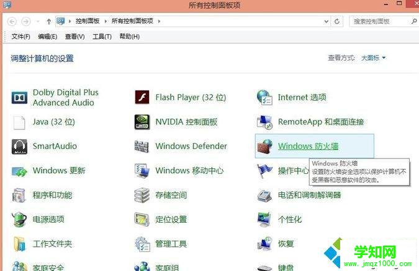Click the control panel icon in address bar
The image size is (419, 271).
60,21
